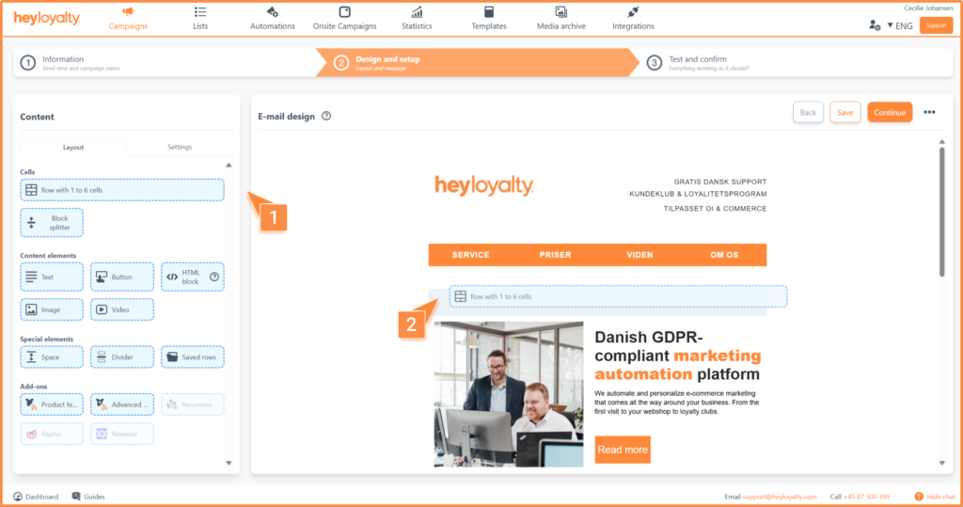Switch to the Settings tab
Image resolution: width=963 pixels, height=507 pixels.
coord(180,147)
